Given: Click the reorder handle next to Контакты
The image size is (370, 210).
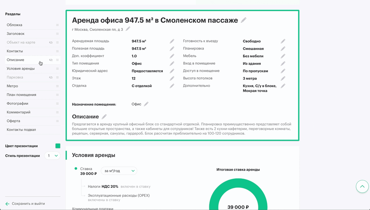Looking at the screenshot, I should click(x=57, y=51).
